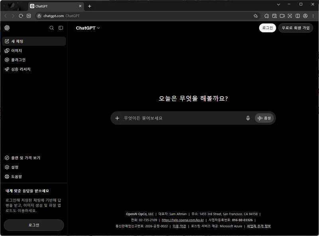Close the ChatGPT tab

[80, 6]
